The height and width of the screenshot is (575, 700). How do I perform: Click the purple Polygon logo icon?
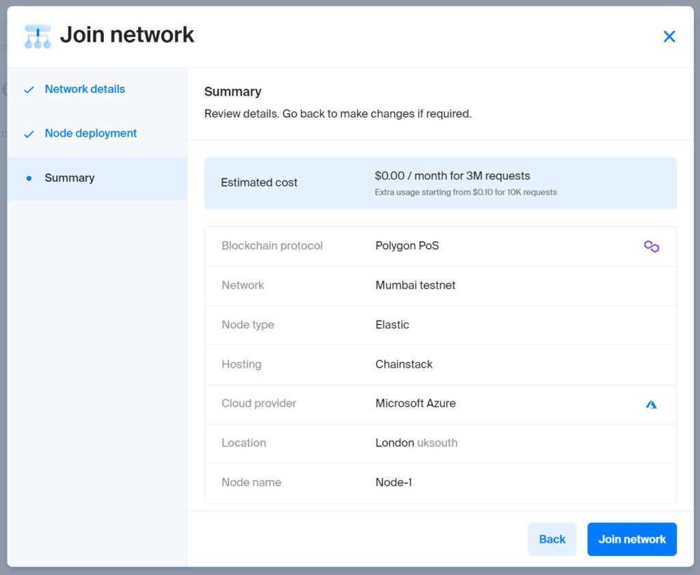coord(651,246)
